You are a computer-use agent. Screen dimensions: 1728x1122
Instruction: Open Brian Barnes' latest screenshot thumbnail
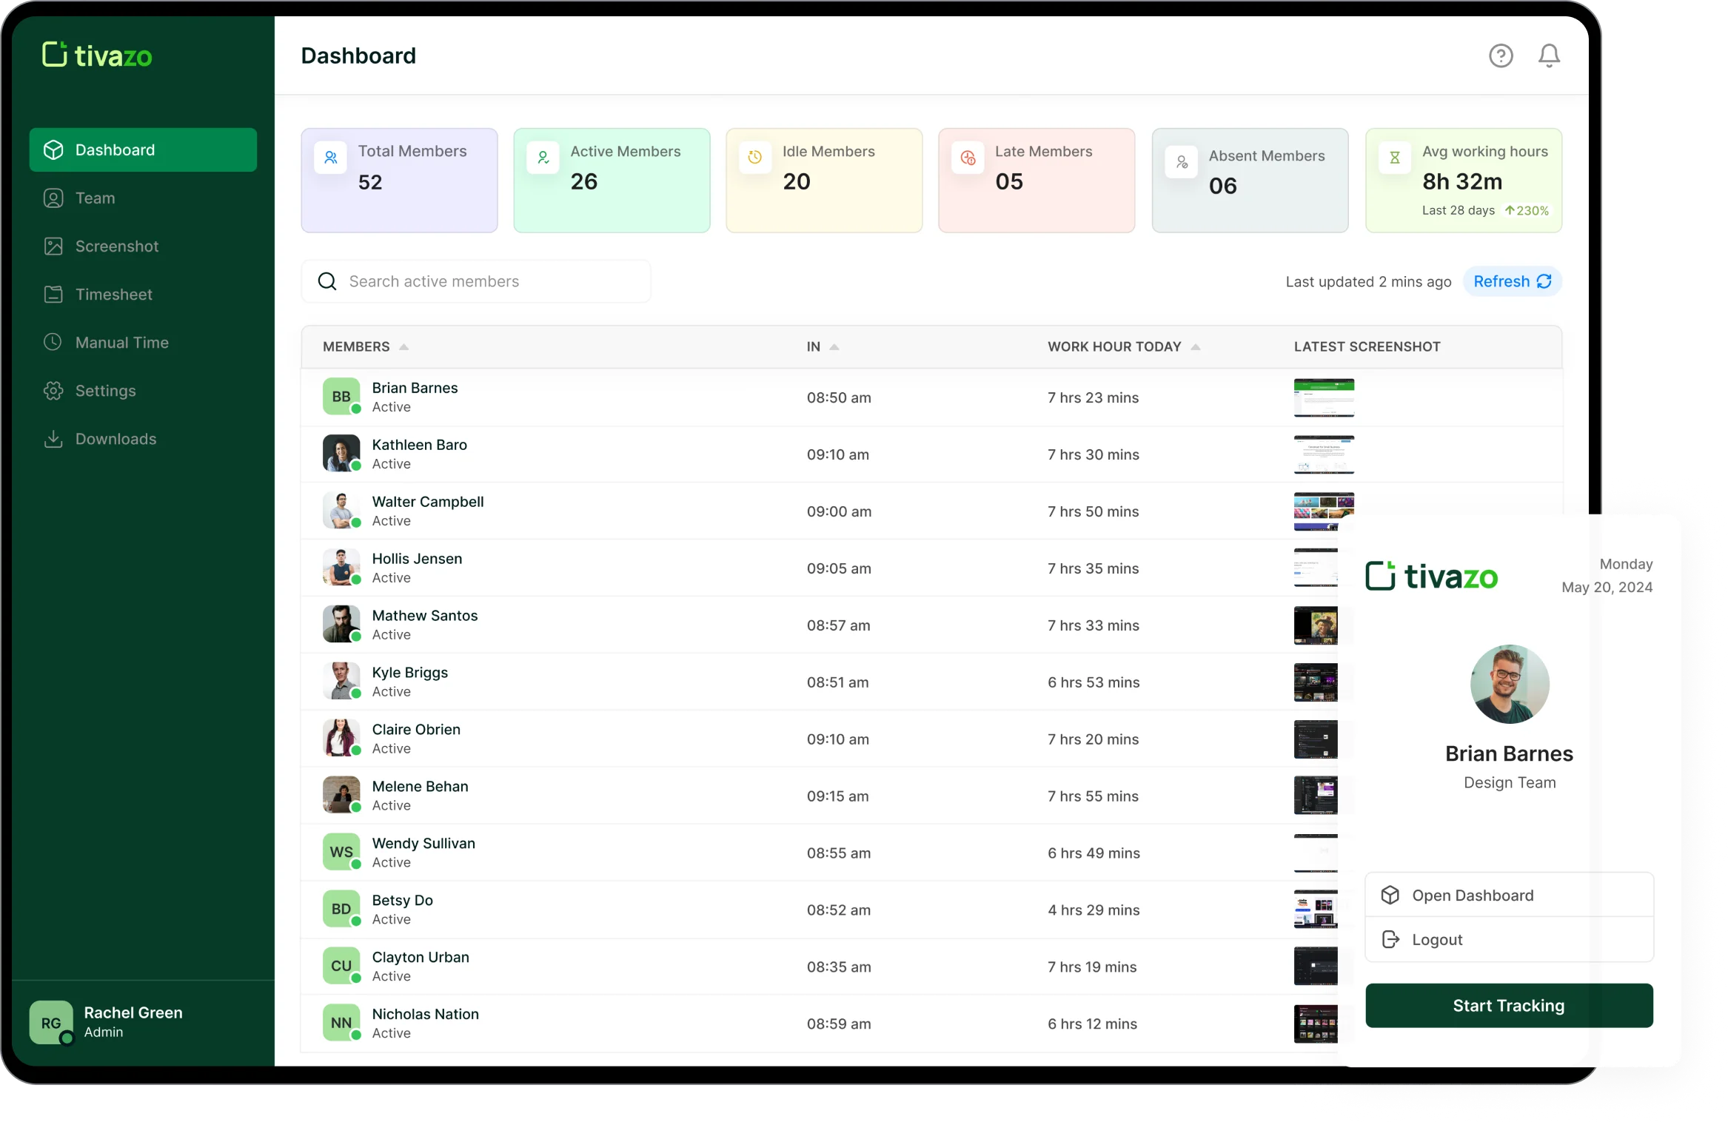click(x=1324, y=397)
